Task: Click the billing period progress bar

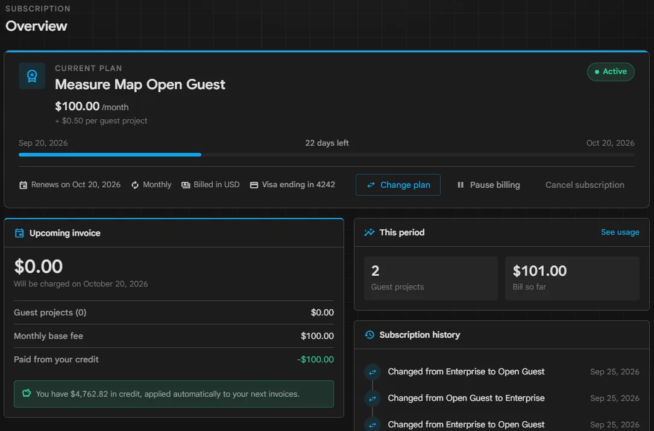Action: (x=327, y=155)
